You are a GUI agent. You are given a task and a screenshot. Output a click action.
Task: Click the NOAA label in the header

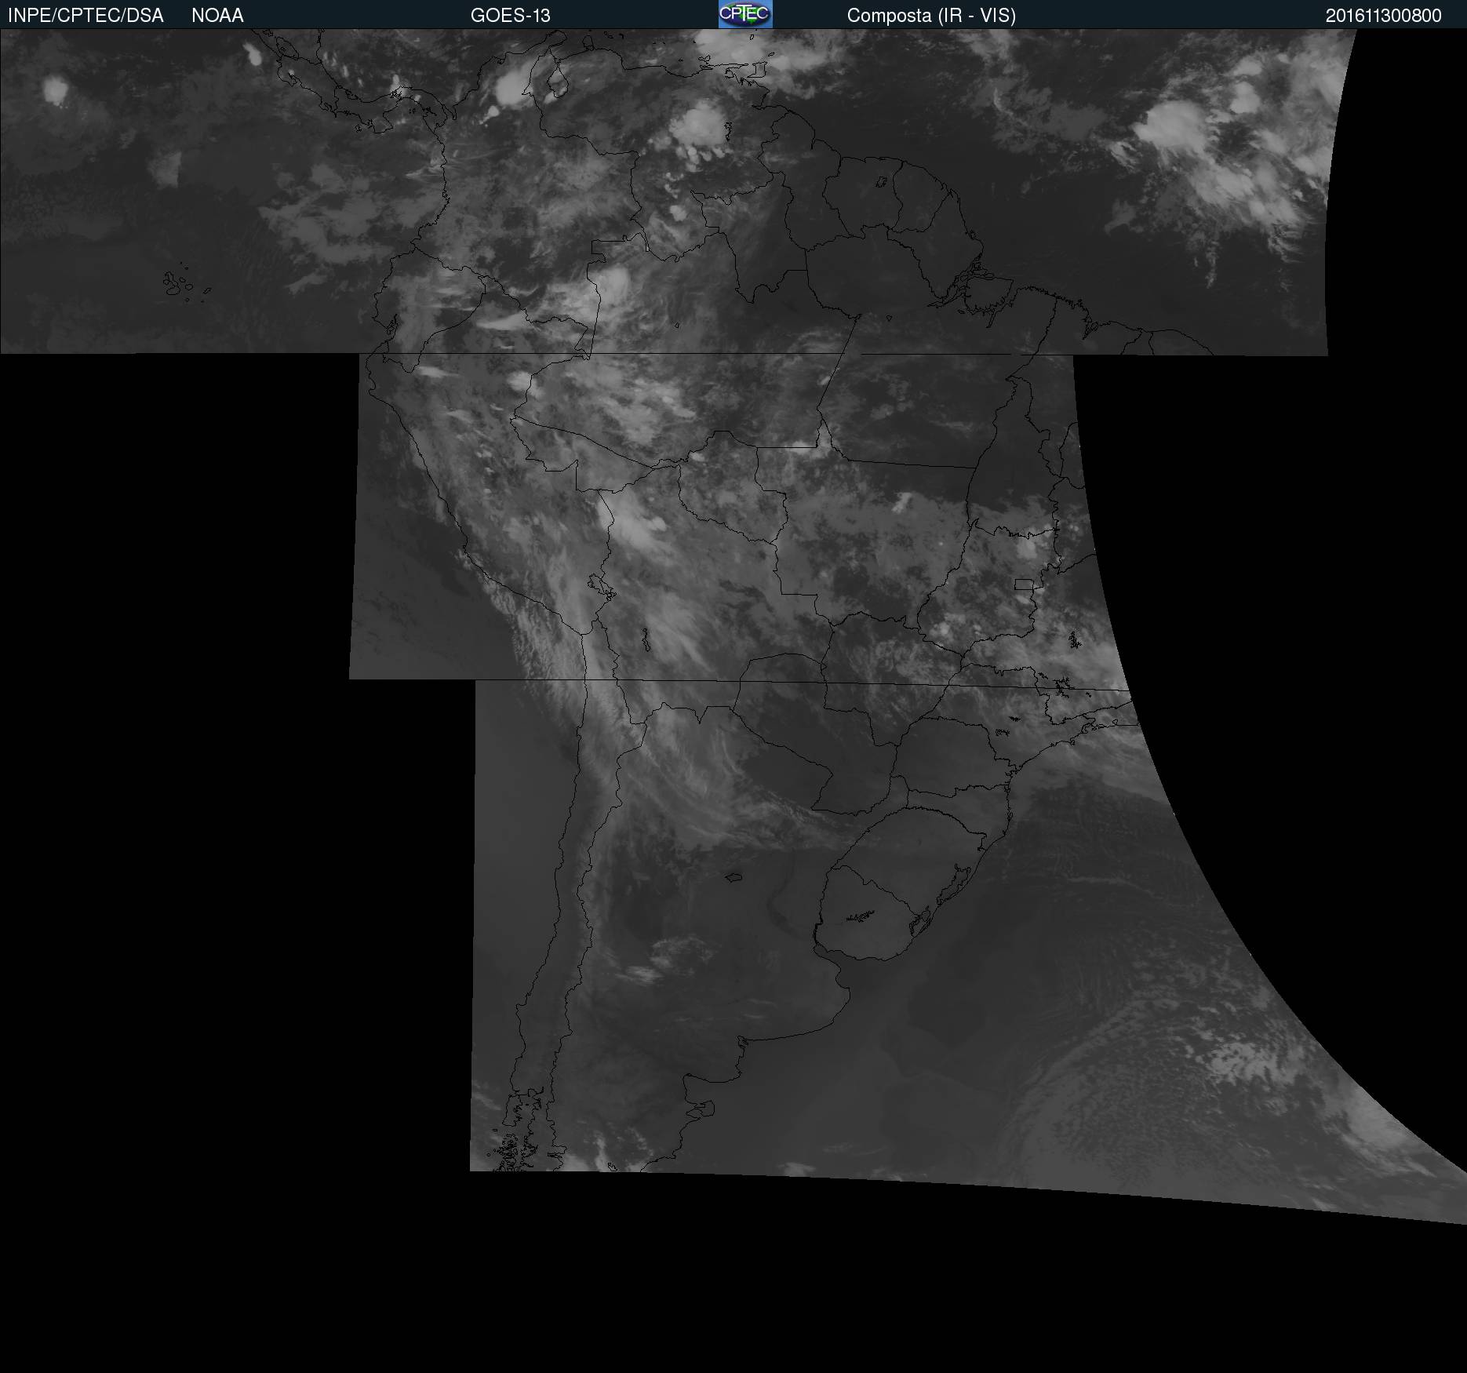(x=217, y=16)
